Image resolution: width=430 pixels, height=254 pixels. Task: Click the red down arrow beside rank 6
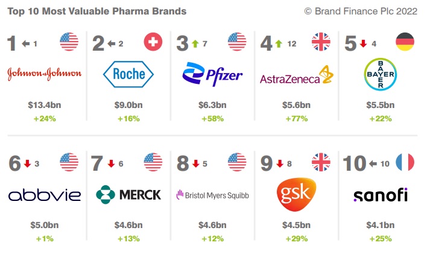click(27, 164)
